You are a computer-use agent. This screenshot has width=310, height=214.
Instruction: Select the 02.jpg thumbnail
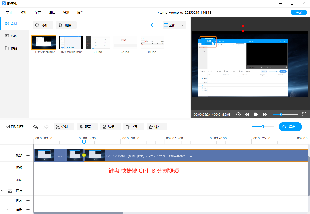point(125,42)
